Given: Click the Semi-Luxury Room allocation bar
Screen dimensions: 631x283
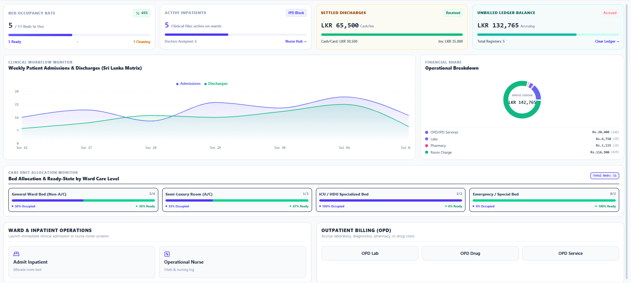Looking at the screenshot, I should click(x=237, y=200).
